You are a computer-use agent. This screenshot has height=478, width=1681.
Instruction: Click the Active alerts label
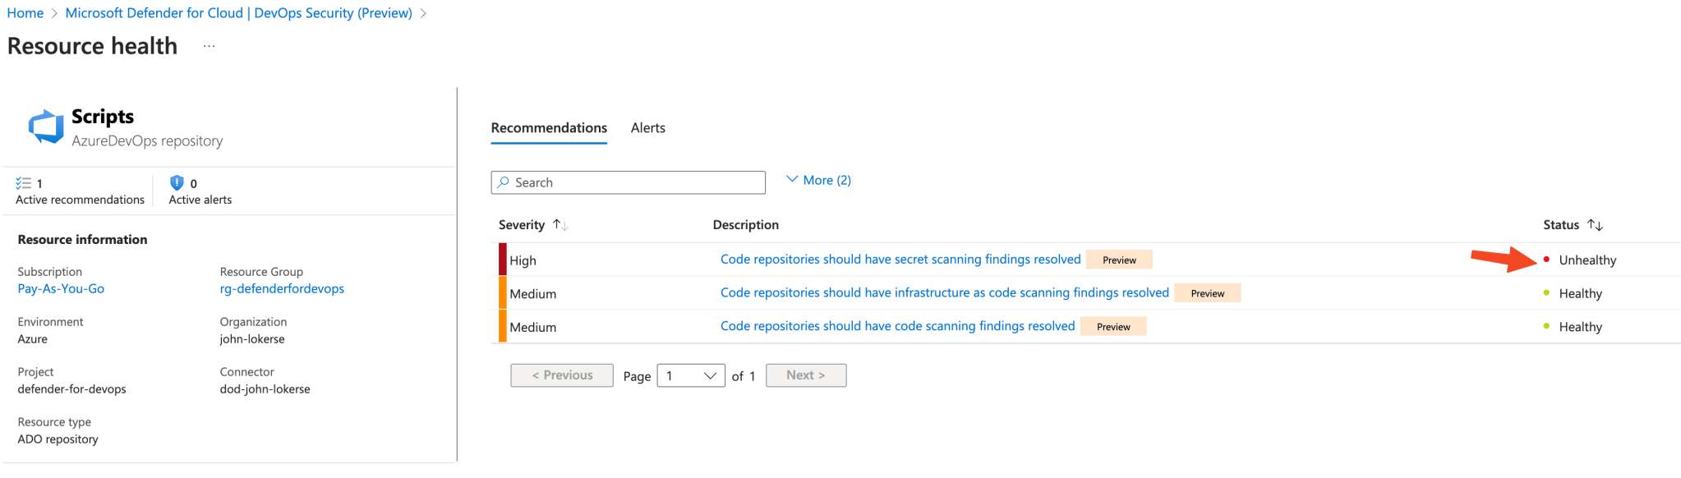[200, 200]
